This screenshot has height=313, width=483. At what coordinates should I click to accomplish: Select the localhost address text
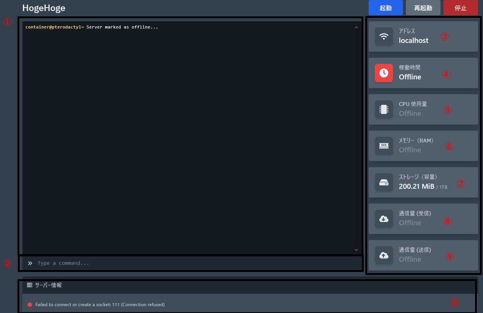[414, 41]
